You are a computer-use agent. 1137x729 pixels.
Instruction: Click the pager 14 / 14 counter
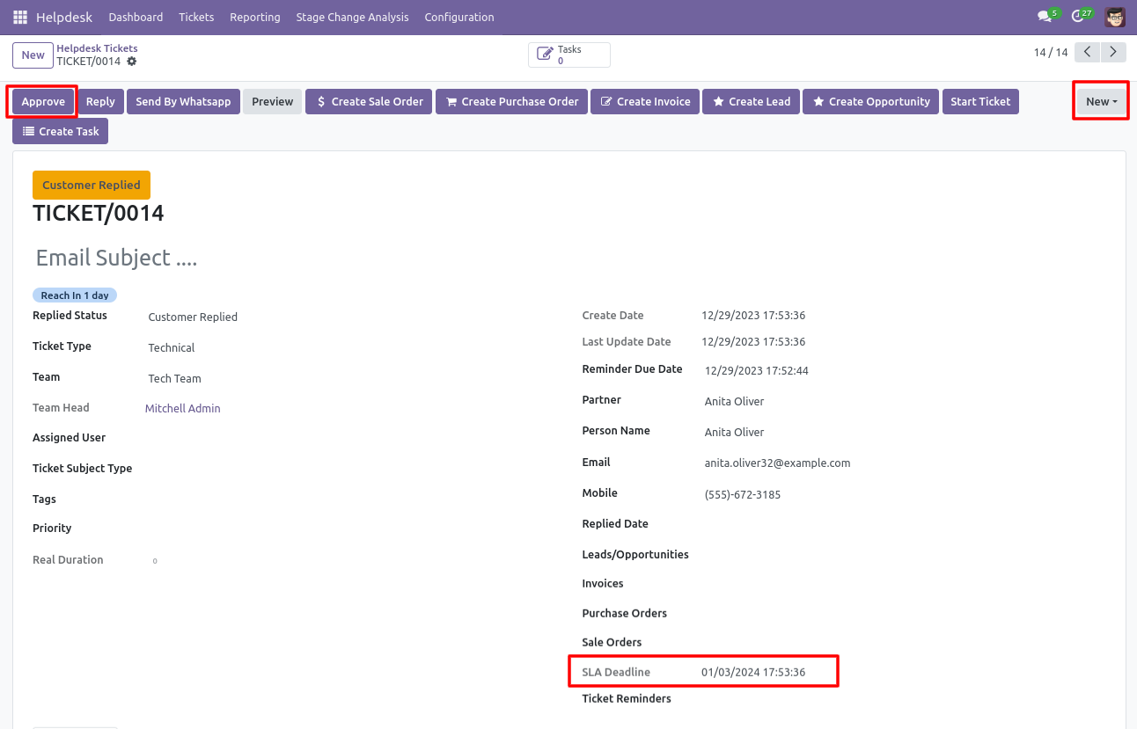click(1051, 53)
